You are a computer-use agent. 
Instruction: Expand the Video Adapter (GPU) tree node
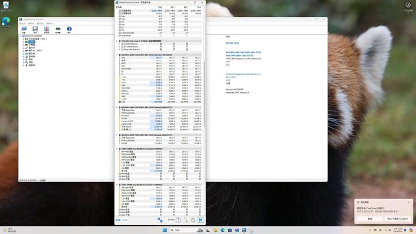(23, 51)
